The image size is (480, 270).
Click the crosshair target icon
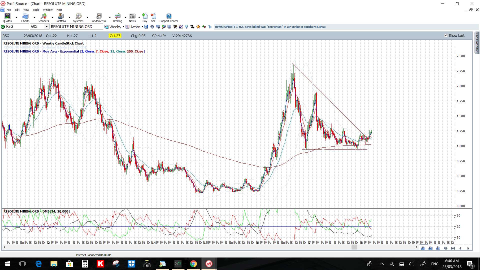[152, 27]
